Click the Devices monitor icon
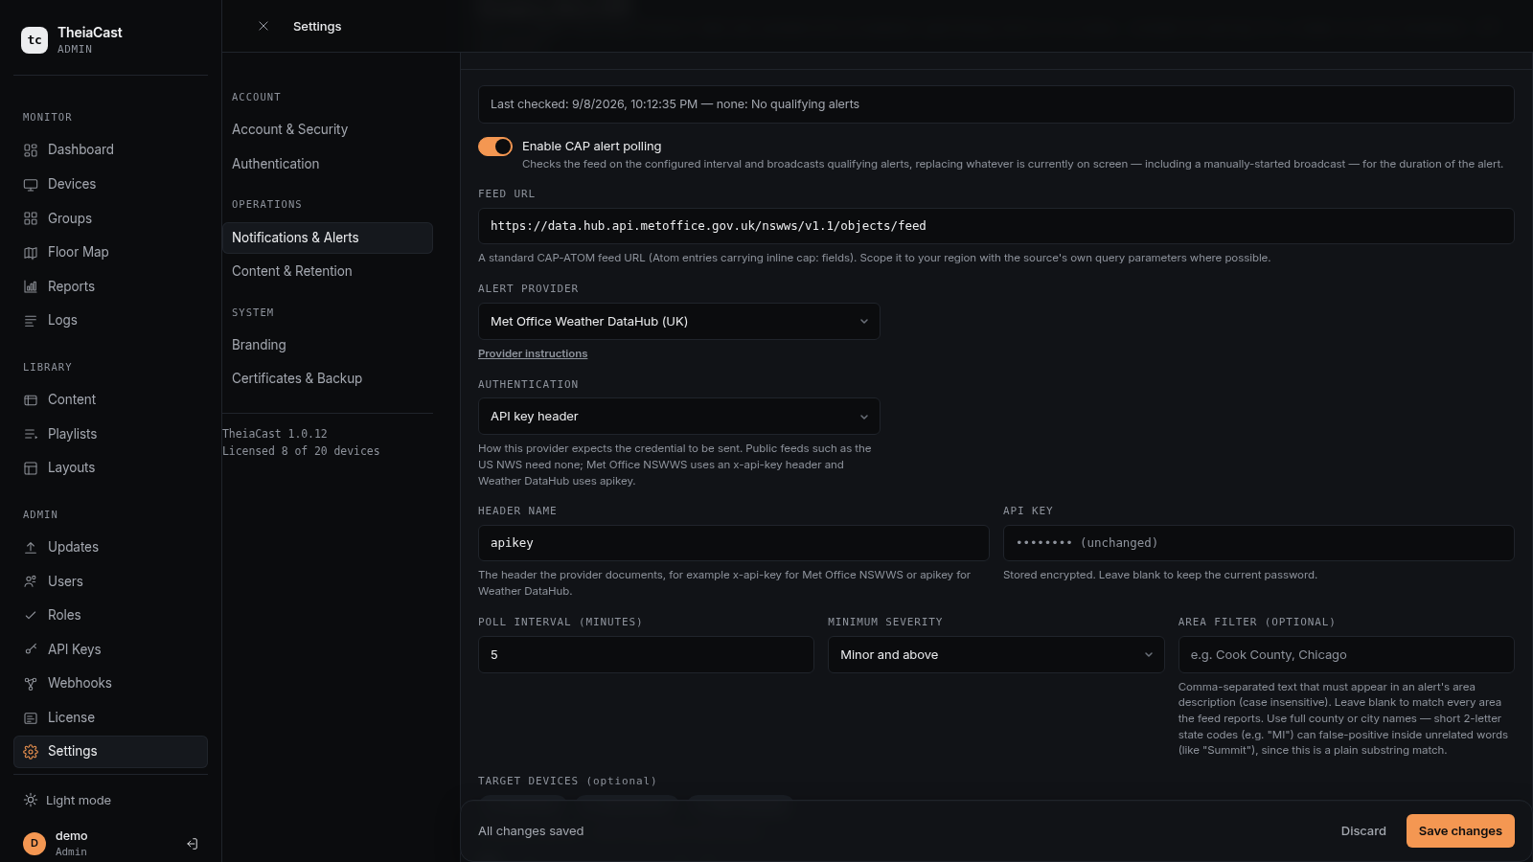This screenshot has height=862, width=1533. pos(31,185)
